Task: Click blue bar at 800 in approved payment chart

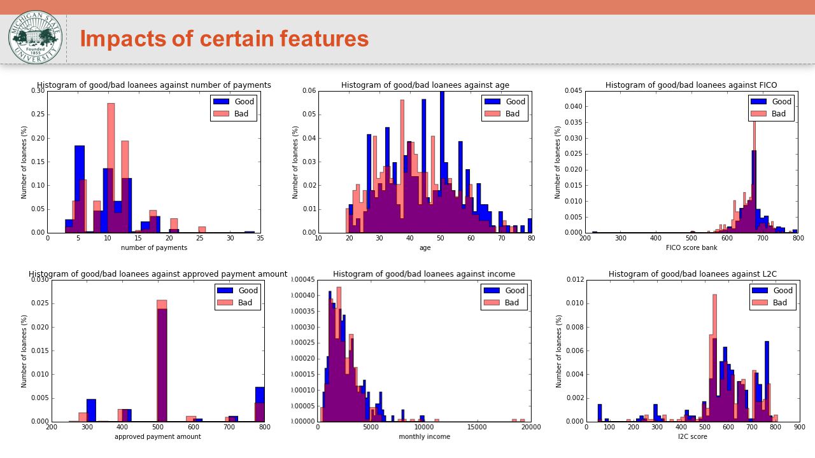Action: tap(260, 404)
